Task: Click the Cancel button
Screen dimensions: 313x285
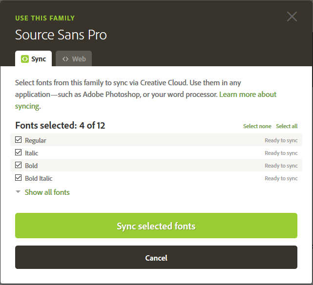Action: click(x=156, y=257)
